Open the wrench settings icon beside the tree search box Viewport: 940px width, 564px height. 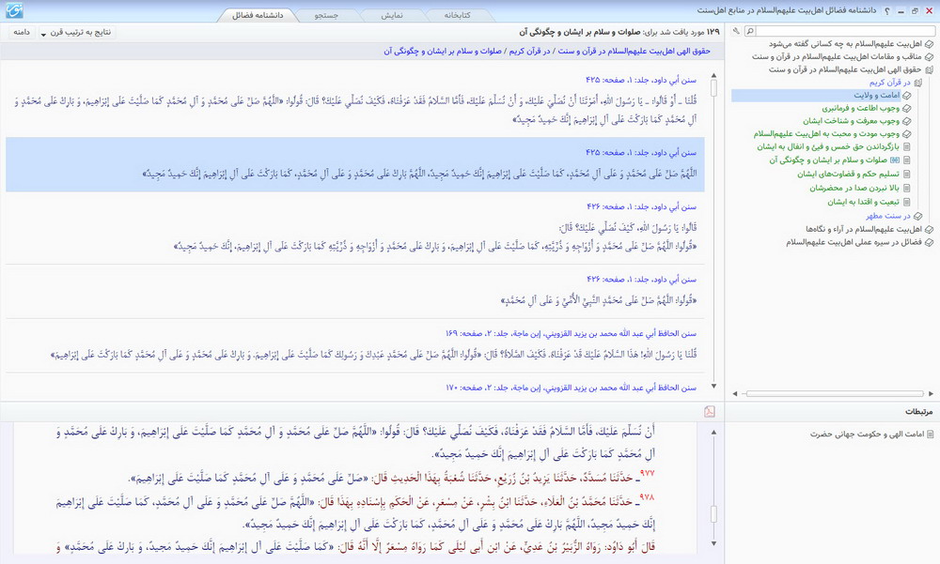click(x=736, y=31)
